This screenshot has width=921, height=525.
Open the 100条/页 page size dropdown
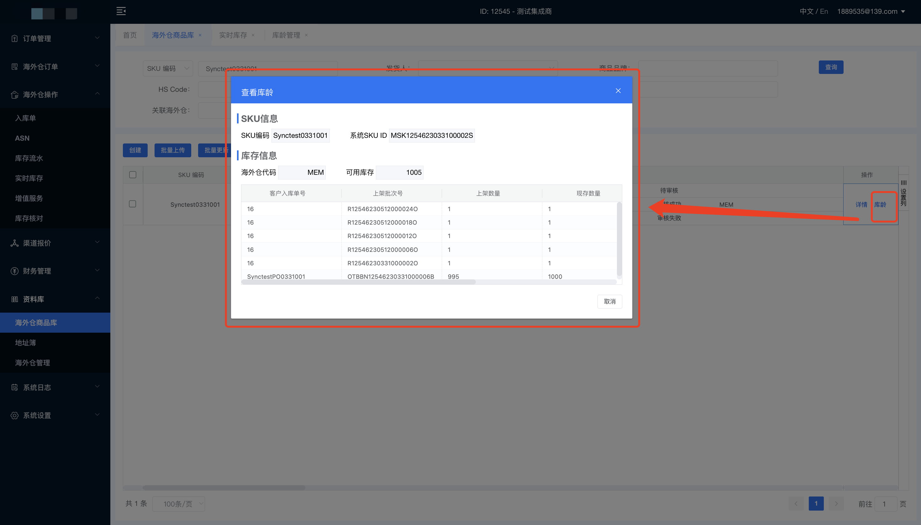click(179, 504)
